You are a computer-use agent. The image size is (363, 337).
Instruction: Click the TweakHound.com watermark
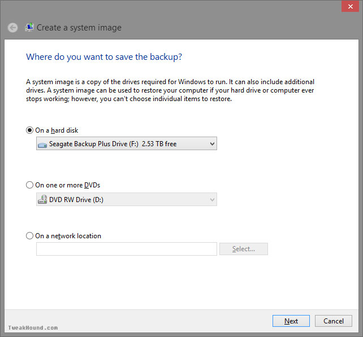coord(33,328)
